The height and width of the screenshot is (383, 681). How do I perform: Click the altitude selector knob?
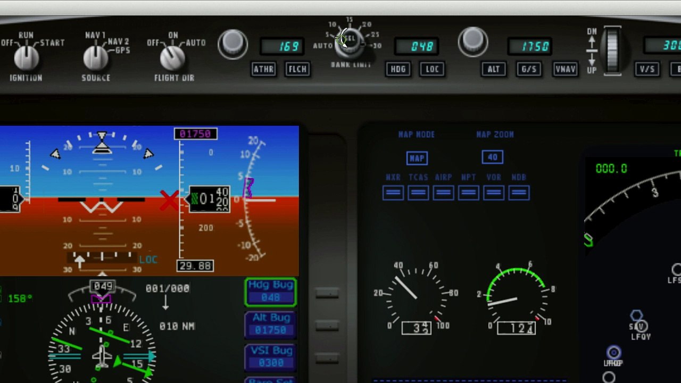pos(473,41)
